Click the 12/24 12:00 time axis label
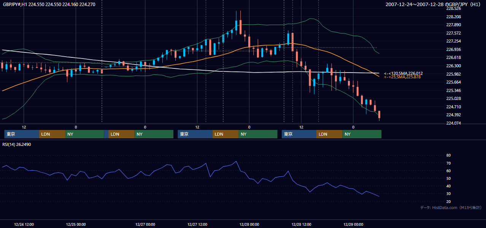Viewport: 486px width, 228px height. (24, 225)
